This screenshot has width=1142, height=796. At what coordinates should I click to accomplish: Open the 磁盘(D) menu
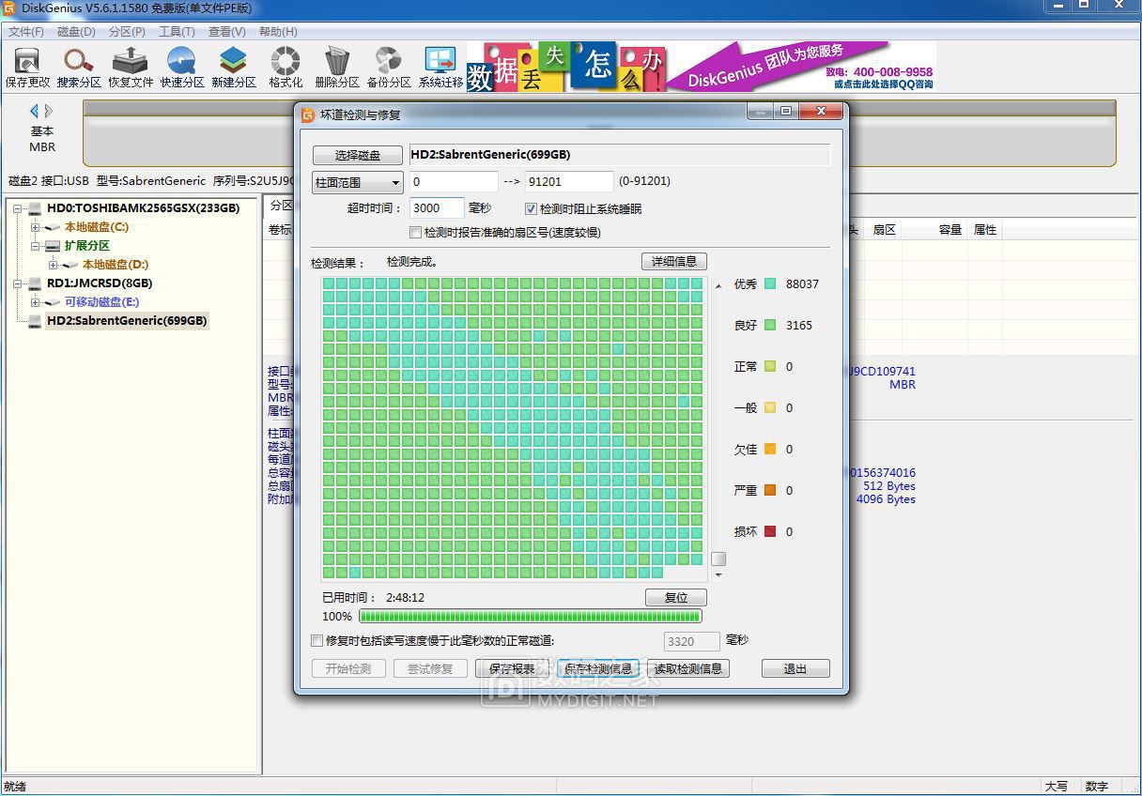click(x=76, y=32)
